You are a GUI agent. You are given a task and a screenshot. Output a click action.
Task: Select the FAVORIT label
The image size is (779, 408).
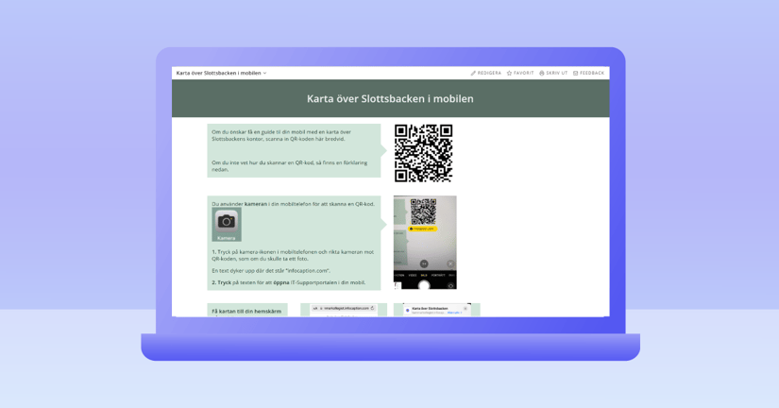[524, 73]
